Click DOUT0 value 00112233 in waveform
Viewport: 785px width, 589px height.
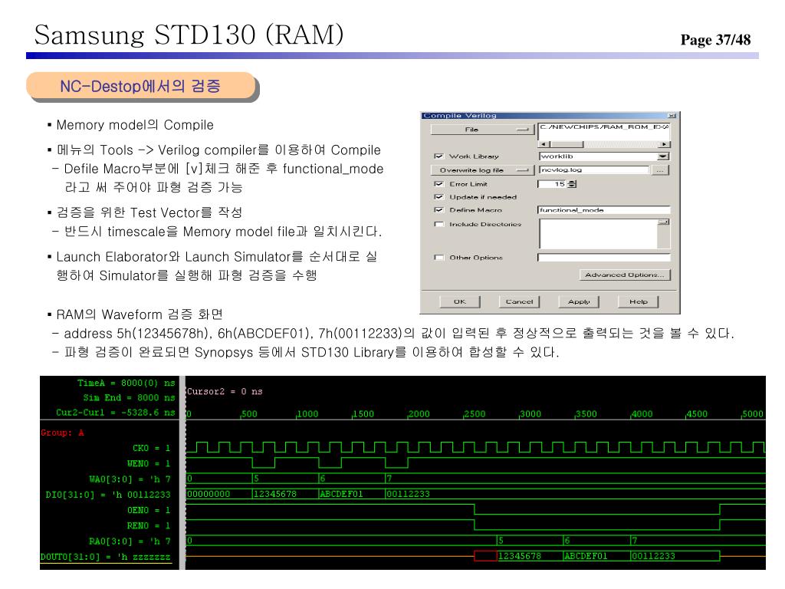pos(653,557)
